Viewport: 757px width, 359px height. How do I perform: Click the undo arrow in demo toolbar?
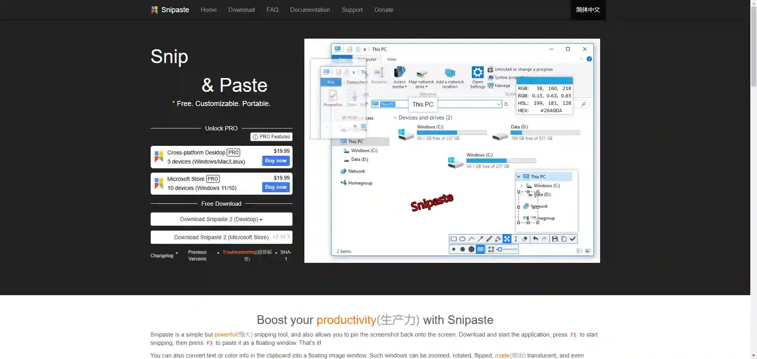pyautogui.click(x=535, y=239)
